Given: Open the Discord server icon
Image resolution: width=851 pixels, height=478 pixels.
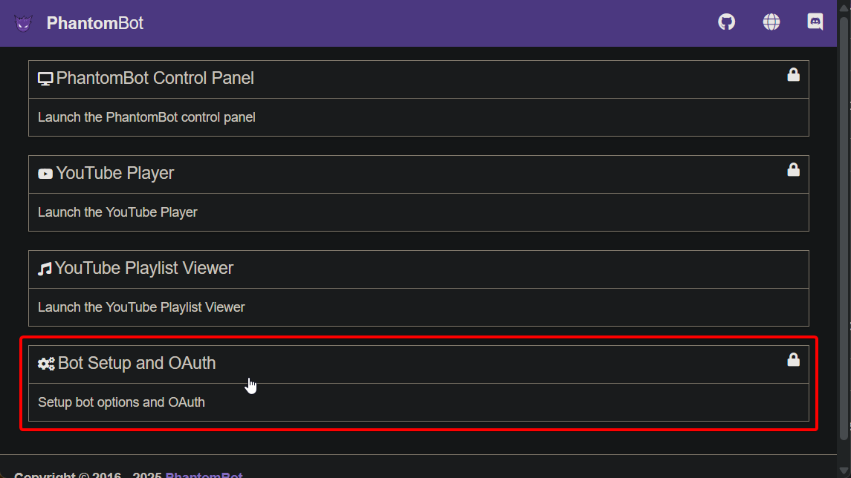Looking at the screenshot, I should [x=815, y=22].
